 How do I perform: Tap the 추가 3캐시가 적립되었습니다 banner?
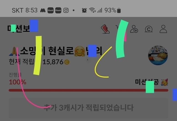pyautogui.click(x=88, y=108)
